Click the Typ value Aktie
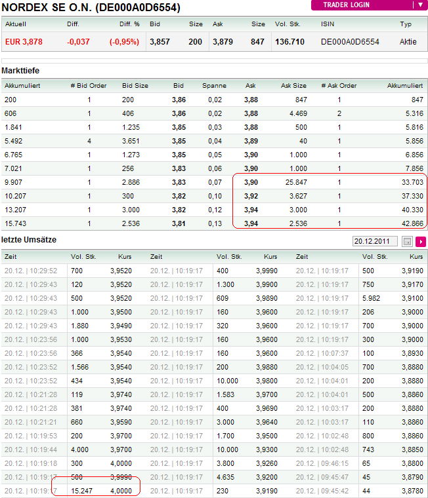The image size is (428, 498). tap(408, 41)
